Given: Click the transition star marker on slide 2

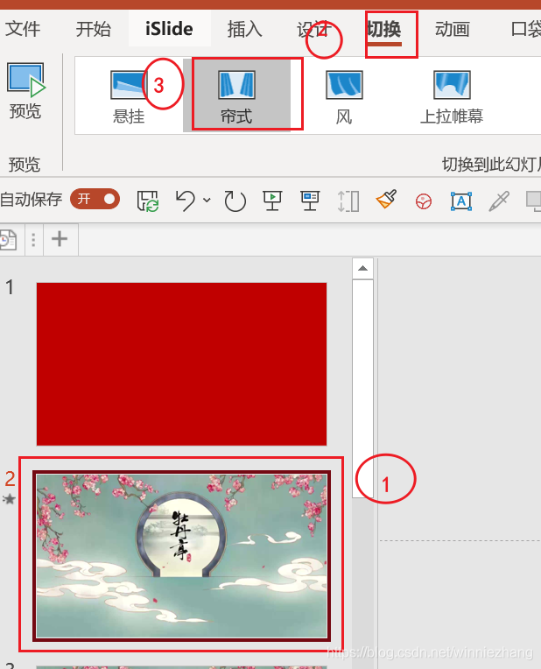Looking at the screenshot, I should [9, 499].
